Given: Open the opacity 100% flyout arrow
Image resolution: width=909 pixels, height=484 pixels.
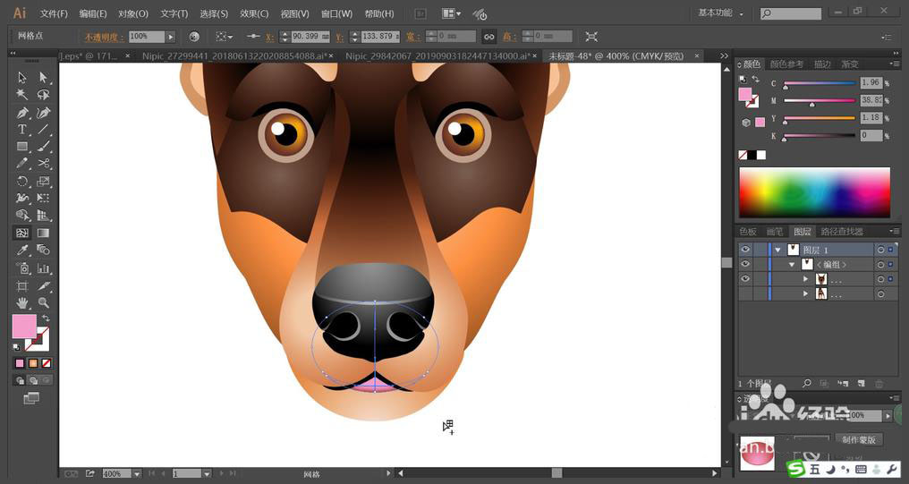Looking at the screenshot, I should (170, 37).
